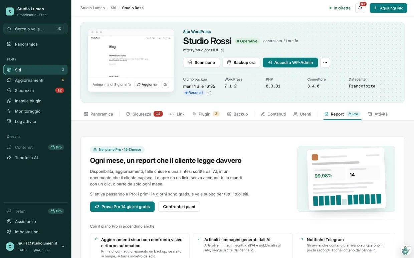
Task: Switch to the Sicurezza tab with 14 badge
Action: point(144,114)
